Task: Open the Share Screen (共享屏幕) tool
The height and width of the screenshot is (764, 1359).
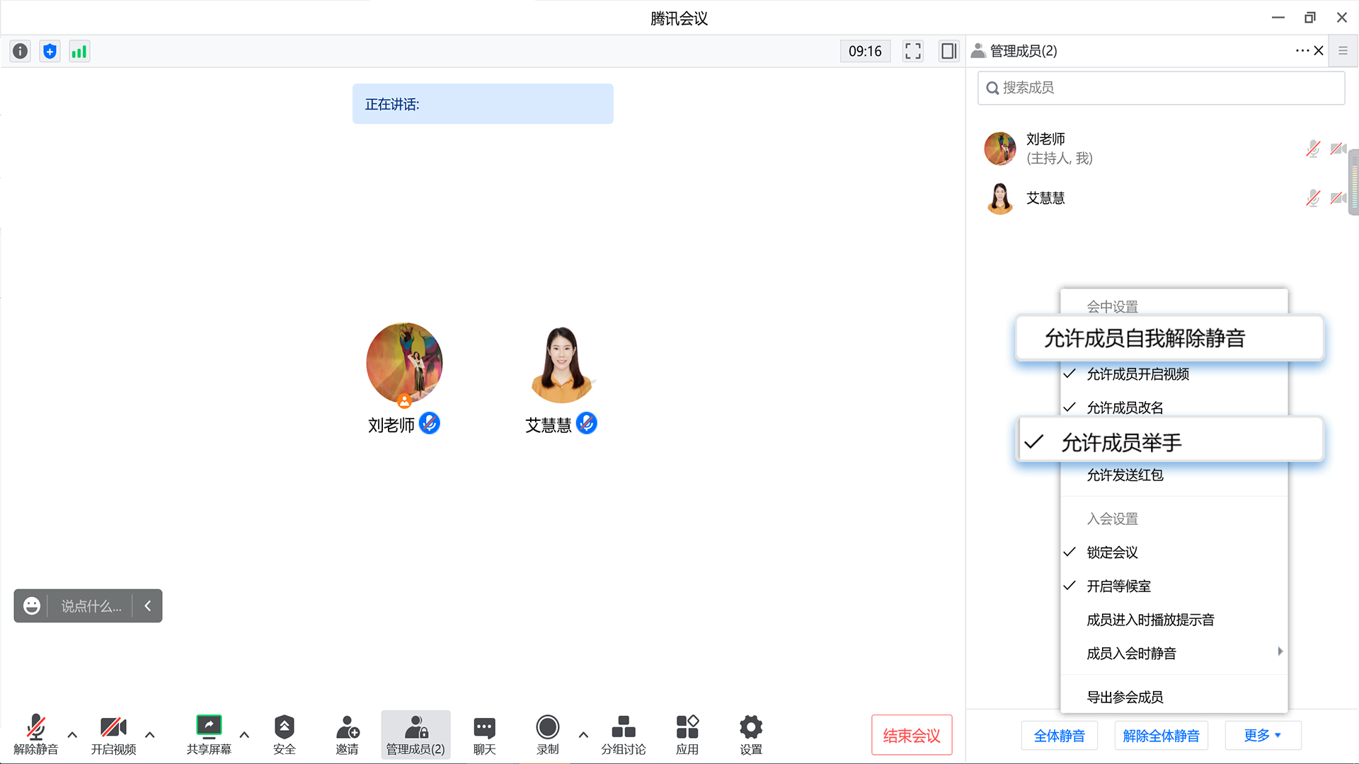Action: pos(209,734)
